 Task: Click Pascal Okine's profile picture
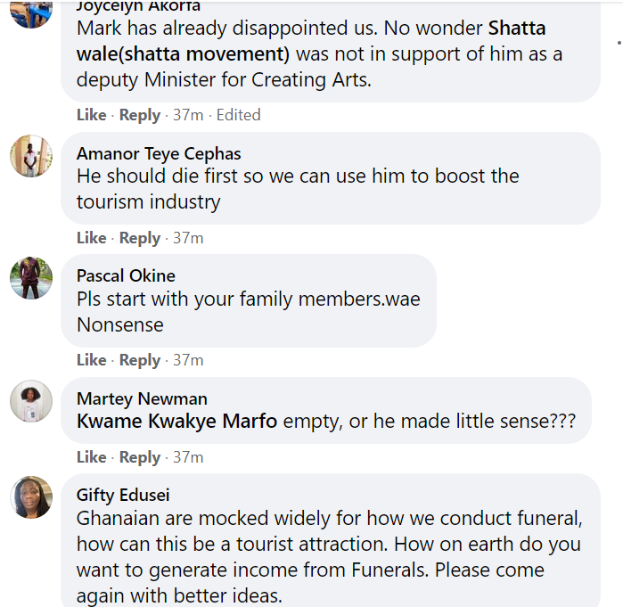31,278
